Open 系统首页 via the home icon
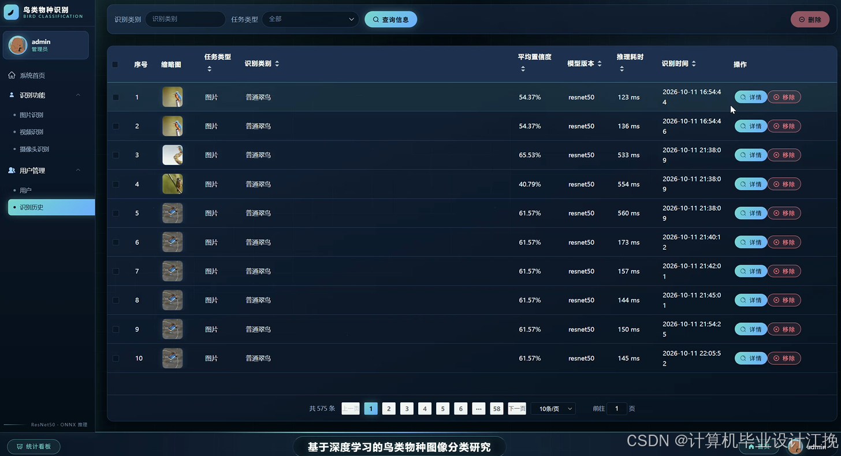 (12, 76)
